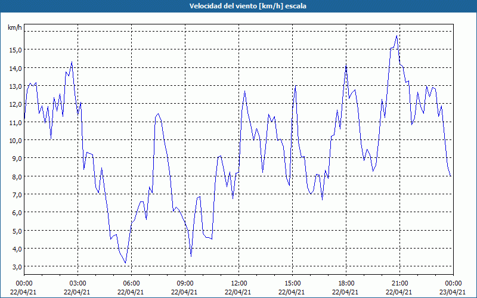Screen dimensions: 477x298
Task: Select the 10,0 y-axis value
Action: click(x=16, y=141)
